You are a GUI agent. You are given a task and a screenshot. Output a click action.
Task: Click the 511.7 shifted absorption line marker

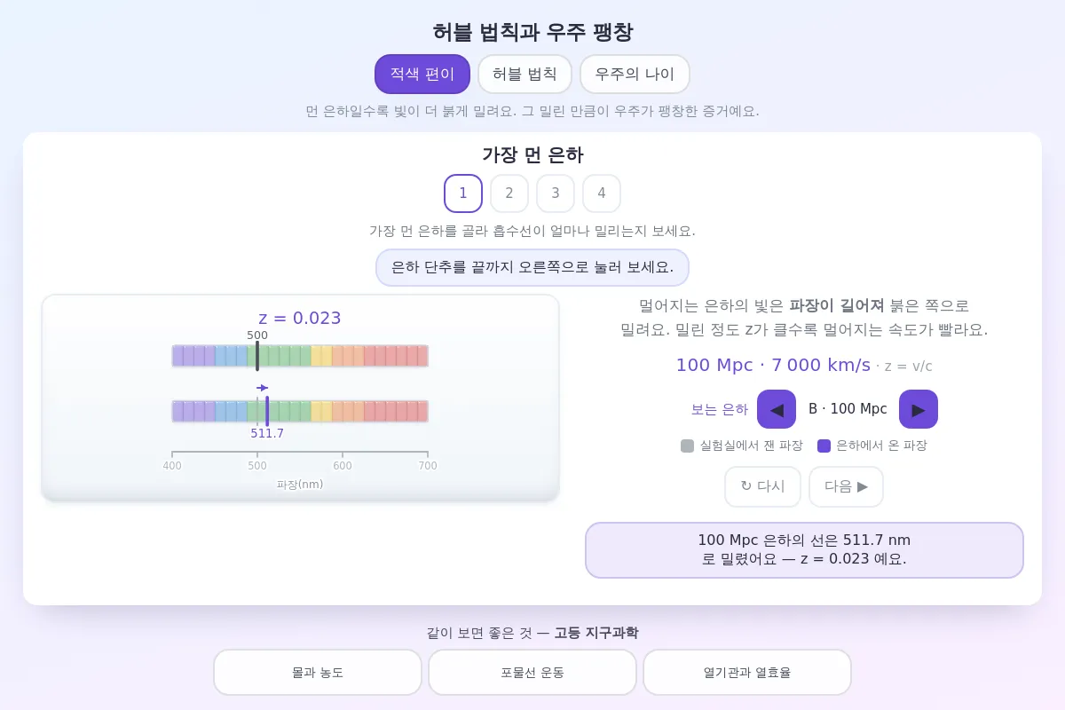pyautogui.click(x=267, y=411)
